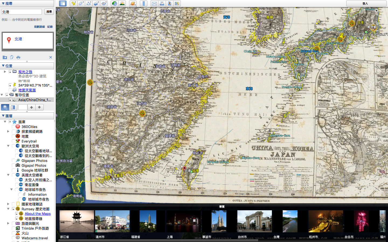Image resolution: width=388 pixels, height=242 pixels.
Task: Open the About the Maps link
Action: click(x=38, y=214)
